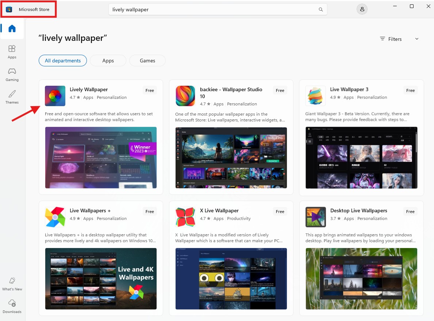Click Free button on Lively Wallpaper
Image resolution: width=434 pixels, height=321 pixels.
(x=150, y=90)
